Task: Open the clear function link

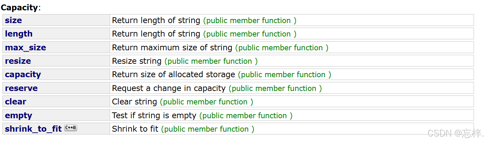Action: pyautogui.click(x=16, y=102)
